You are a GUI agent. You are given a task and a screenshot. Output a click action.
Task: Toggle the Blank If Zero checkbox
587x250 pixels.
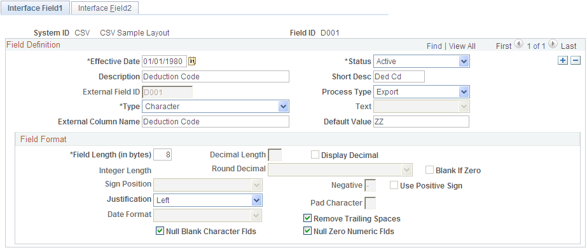point(430,170)
